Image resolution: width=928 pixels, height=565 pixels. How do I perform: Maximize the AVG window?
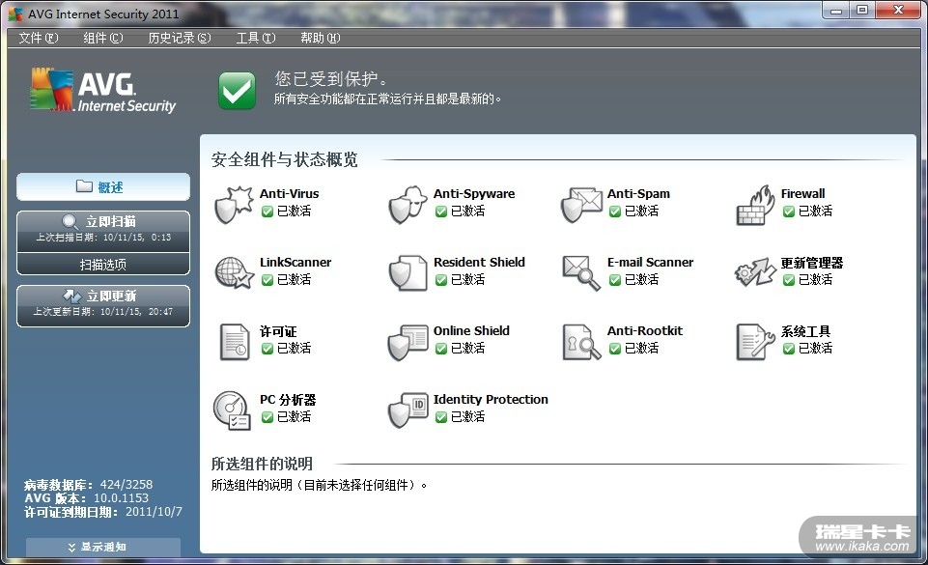point(862,10)
